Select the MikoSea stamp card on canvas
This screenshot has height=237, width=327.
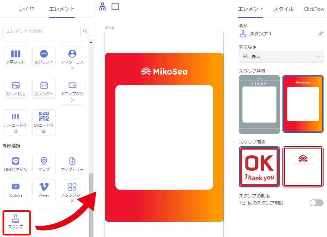164,137
